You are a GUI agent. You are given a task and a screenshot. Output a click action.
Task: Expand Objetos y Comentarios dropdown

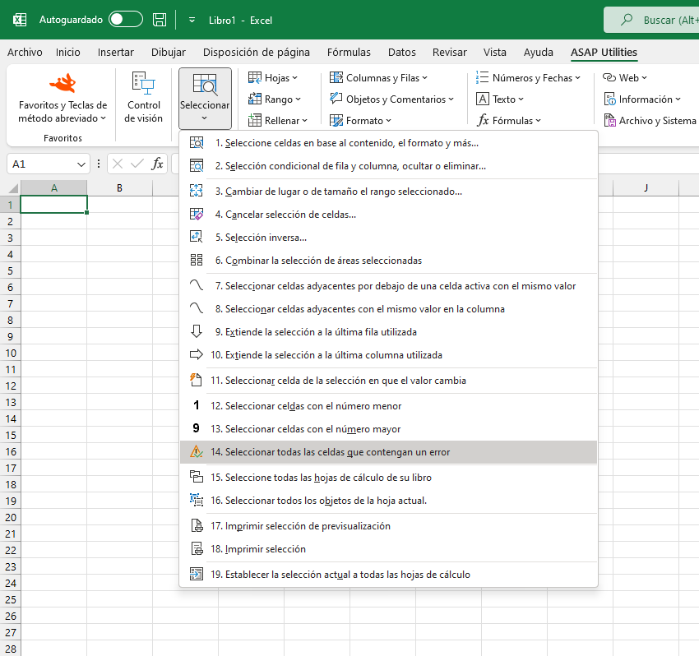(391, 99)
